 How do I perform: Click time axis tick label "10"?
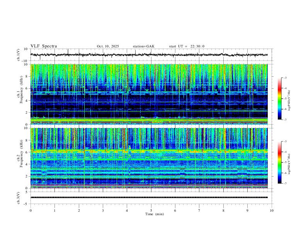point(272,211)
